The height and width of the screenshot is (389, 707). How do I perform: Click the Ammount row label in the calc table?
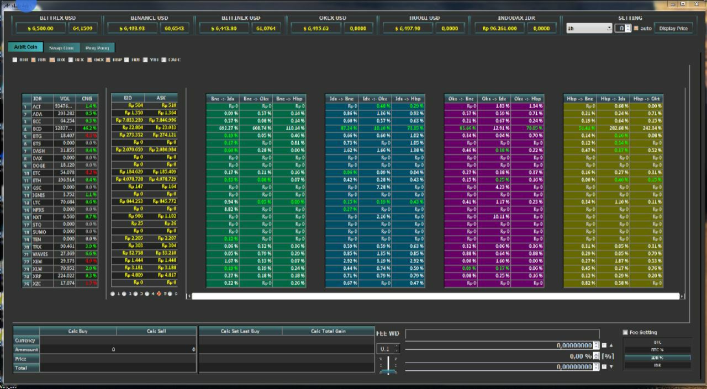point(27,349)
